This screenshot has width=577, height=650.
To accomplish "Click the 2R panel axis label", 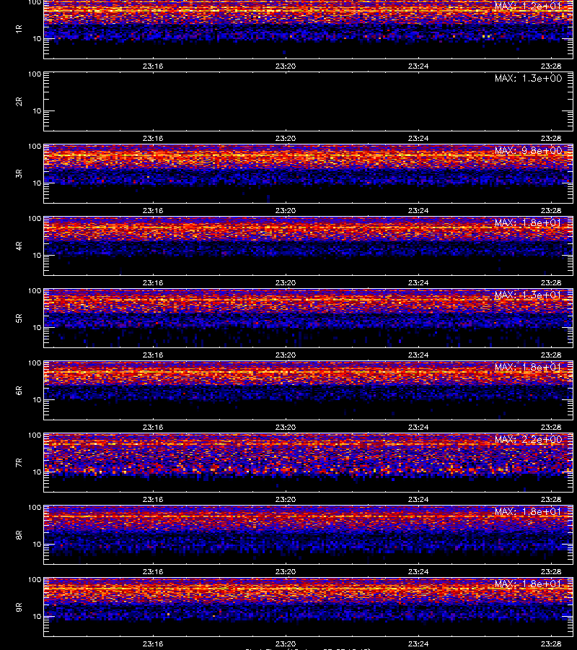I will [x=19, y=102].
